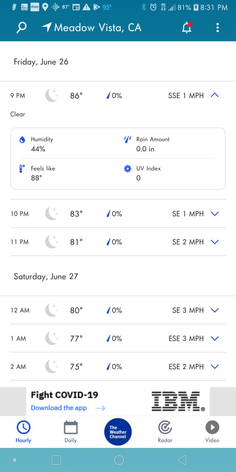
Task: Open the Radar icon
Action: [x=165, y=428]
